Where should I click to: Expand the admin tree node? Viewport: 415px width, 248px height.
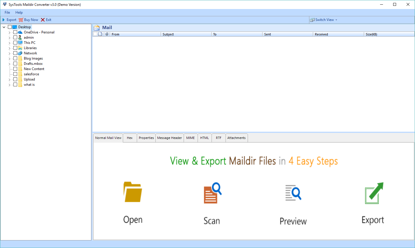tap(9, 38)
